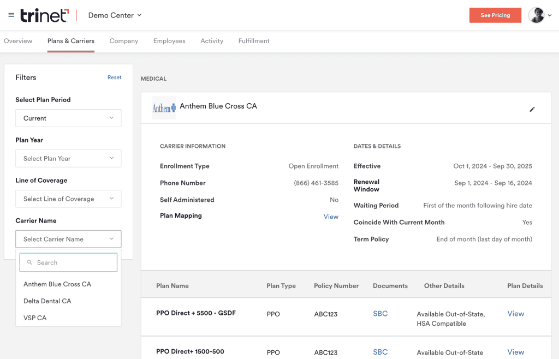Click the MEDICAL section heading
This screenshot has width=559, height=359.
(153, 79)
